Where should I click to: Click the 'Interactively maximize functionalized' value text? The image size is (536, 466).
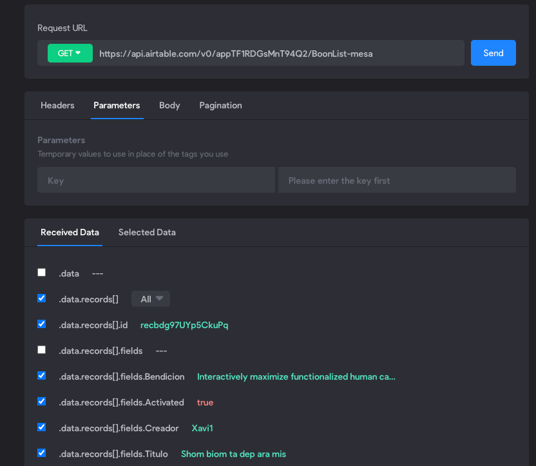pyautogui.click(x=296, y=377)
